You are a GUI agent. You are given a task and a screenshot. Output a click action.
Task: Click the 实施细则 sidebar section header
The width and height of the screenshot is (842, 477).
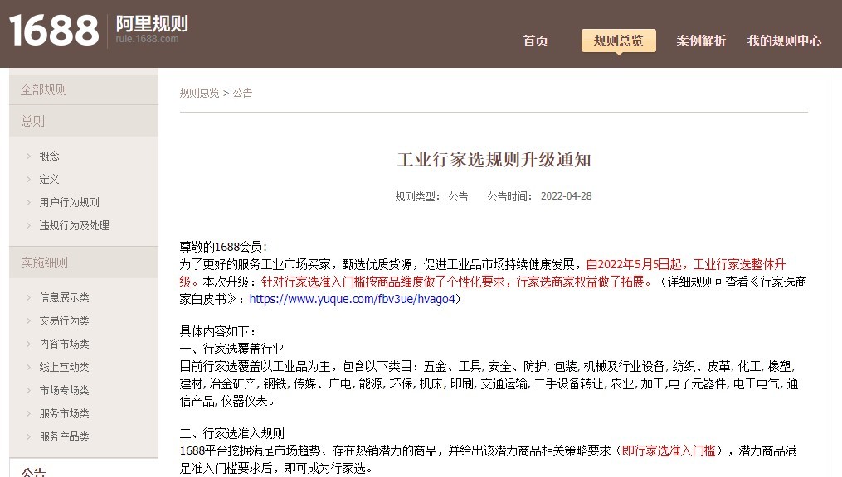(x=84, y=263)
